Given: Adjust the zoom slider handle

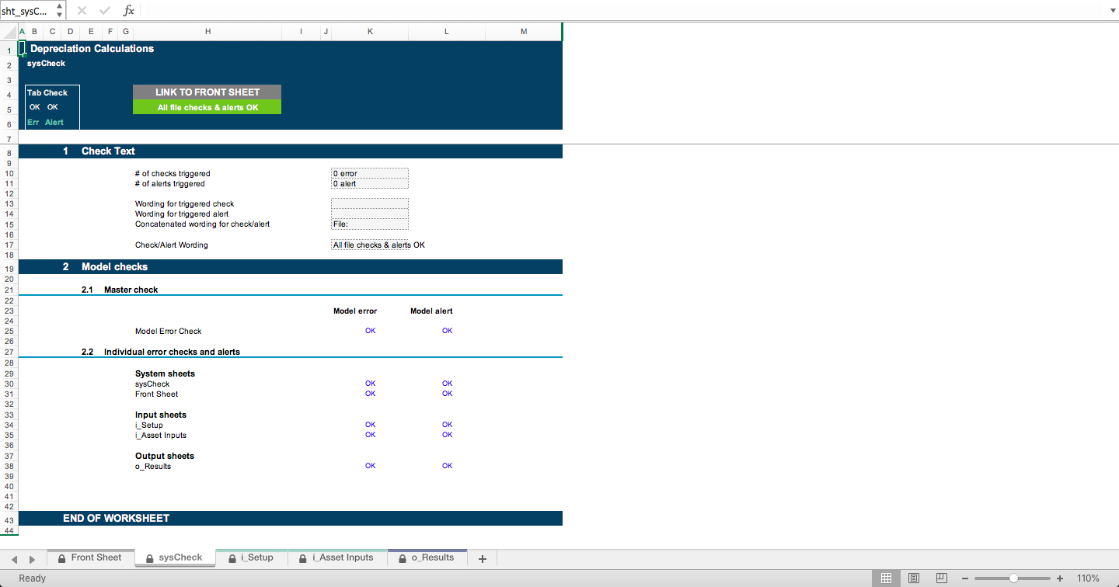Looking at the screenshot, I should coord(1013,578).
